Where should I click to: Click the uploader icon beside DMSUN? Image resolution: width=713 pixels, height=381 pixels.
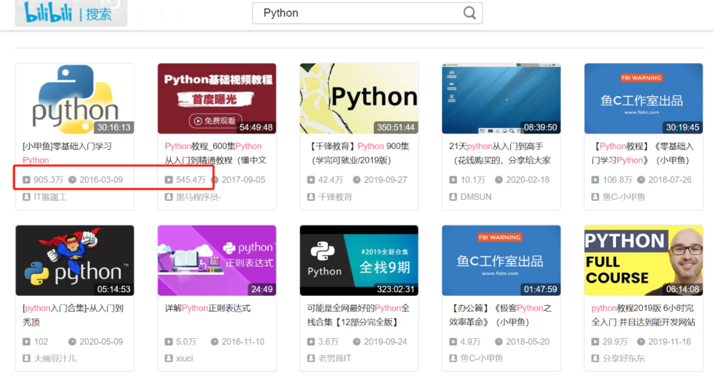(453, 197)
